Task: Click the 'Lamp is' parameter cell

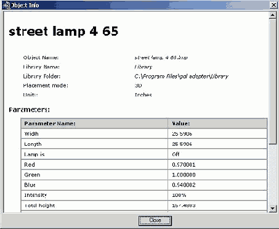Action: pos(94,154)
